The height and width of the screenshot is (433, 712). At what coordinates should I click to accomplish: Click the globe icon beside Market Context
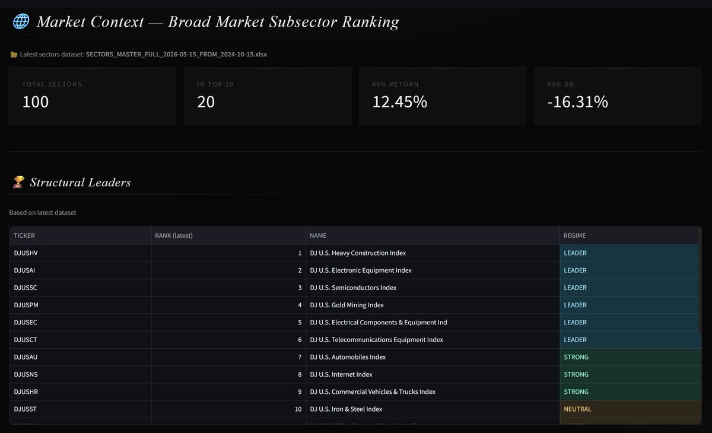click(21, 23)
